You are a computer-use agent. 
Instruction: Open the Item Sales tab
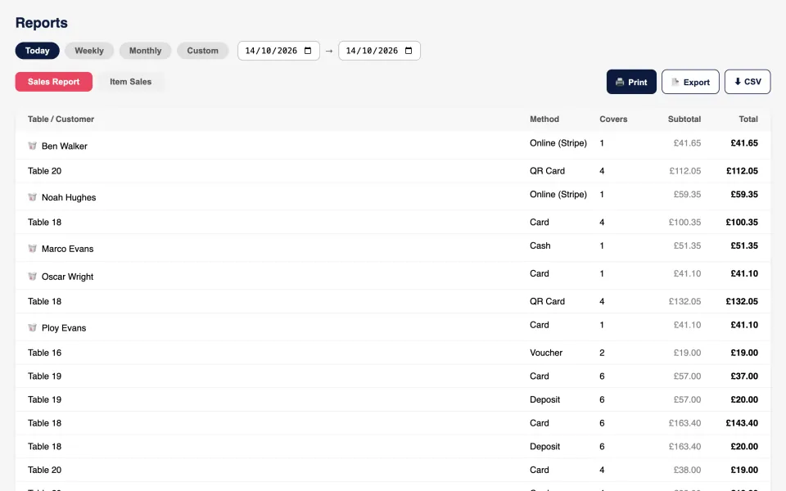coord(130,82)
